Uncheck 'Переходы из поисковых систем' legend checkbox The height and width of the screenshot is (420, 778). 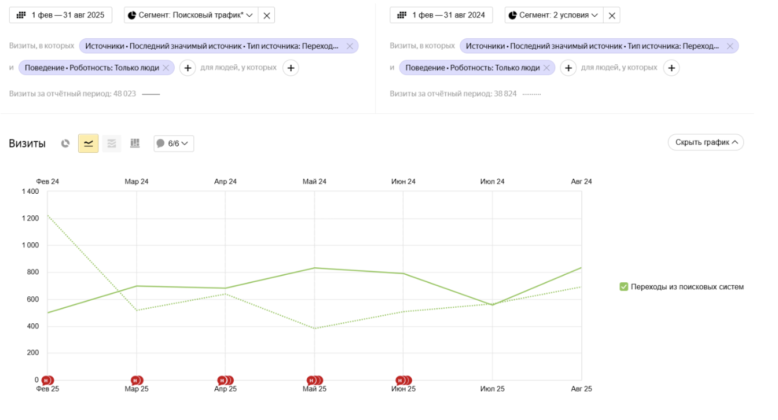point(623,286)
